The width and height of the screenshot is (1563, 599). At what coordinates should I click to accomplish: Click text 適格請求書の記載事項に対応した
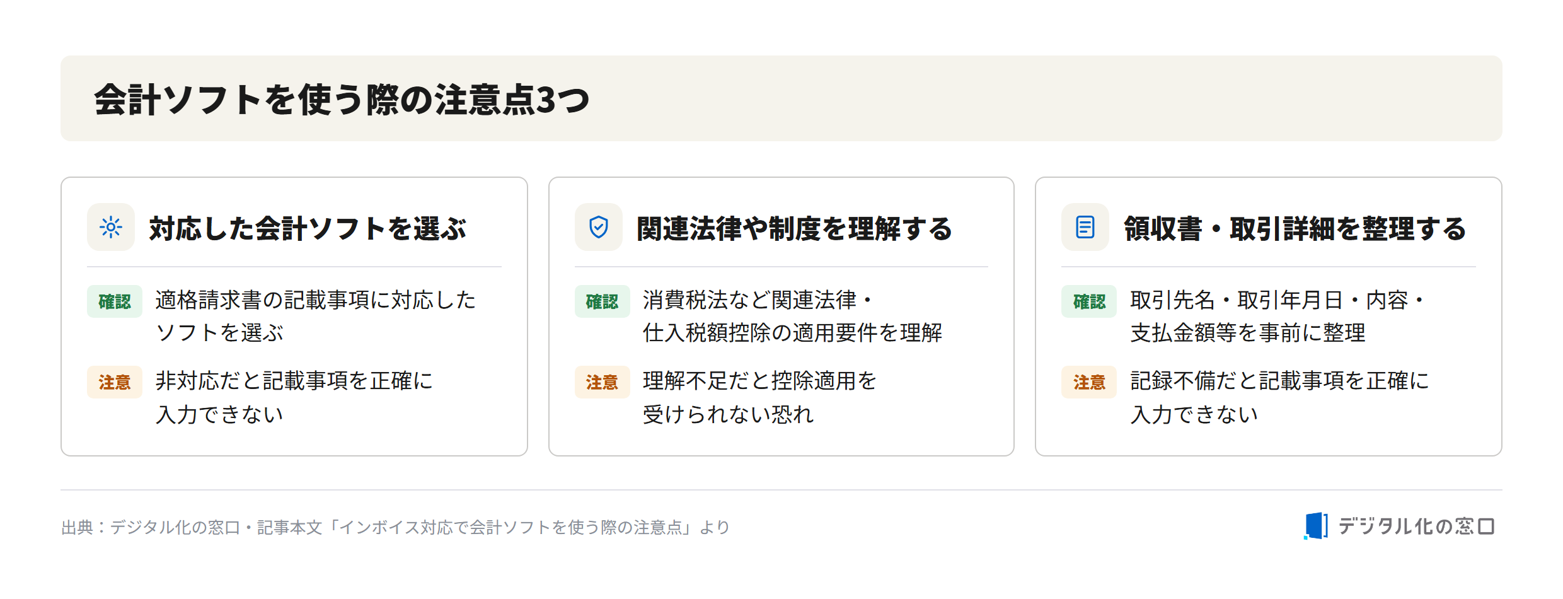(x=315, y=300)
